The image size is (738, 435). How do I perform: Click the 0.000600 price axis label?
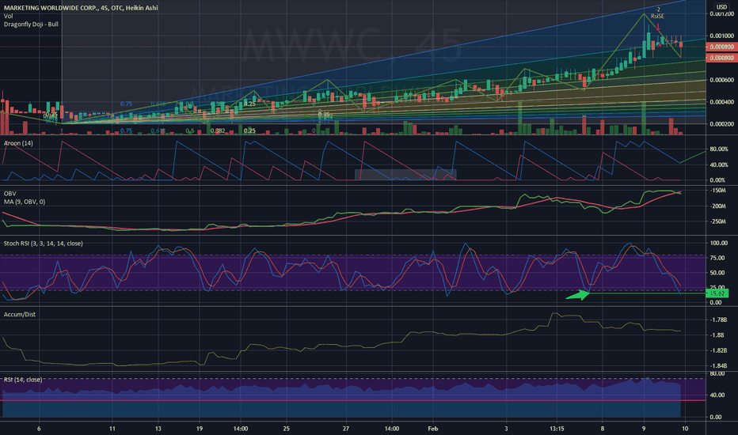click(x=721, y=80)
